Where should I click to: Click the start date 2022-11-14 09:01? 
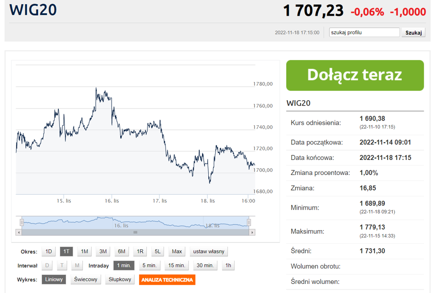point(385,142)
